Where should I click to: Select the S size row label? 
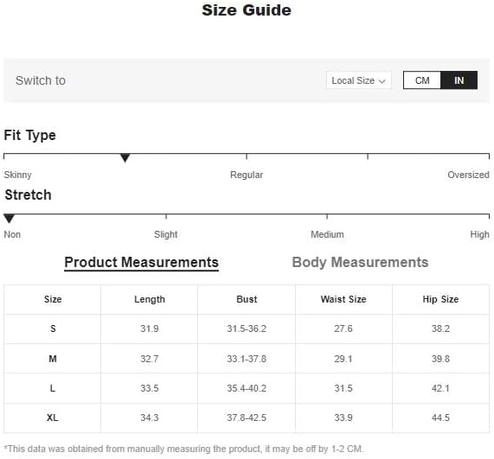(x=53, y=328)
